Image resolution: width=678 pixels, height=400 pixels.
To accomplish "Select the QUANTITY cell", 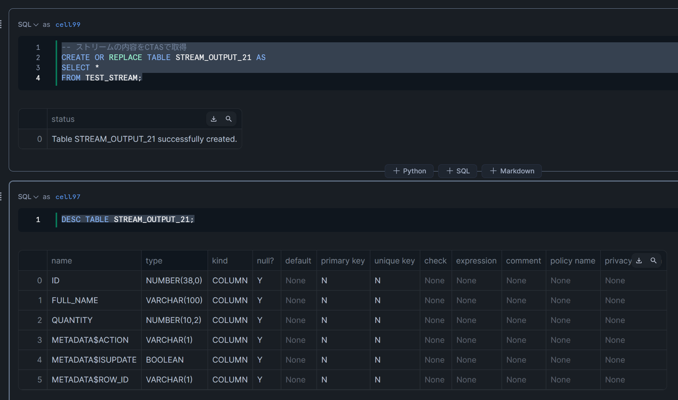I will (x=94, y=320).
